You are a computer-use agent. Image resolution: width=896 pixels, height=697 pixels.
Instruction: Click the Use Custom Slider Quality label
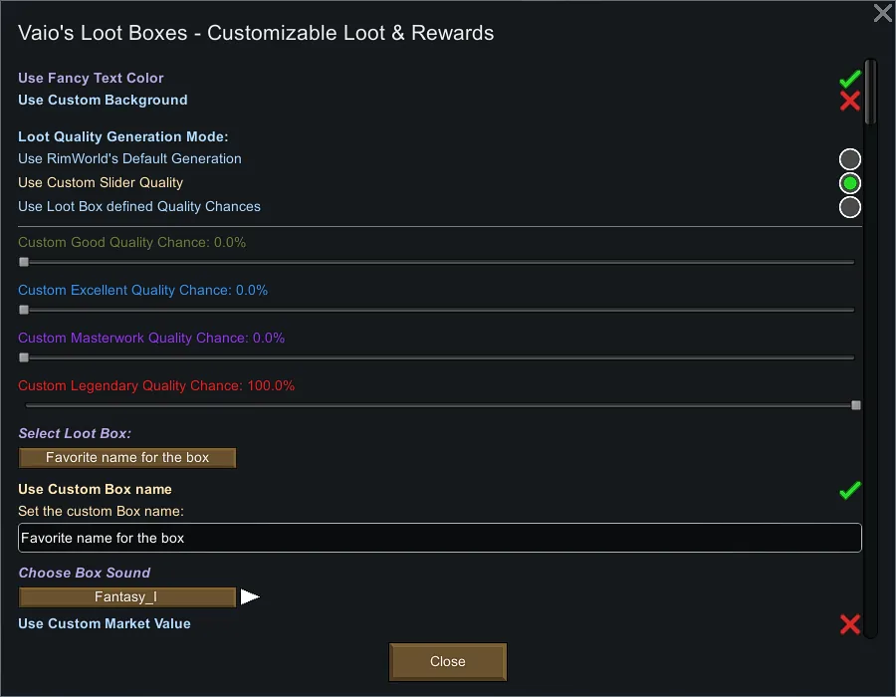pyautogui.click(x=101, y=183)
